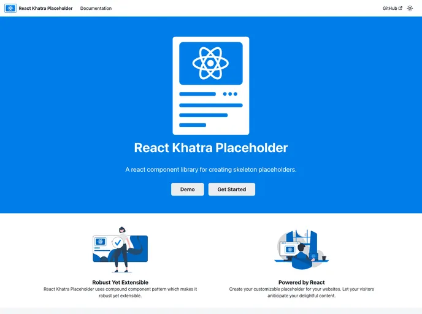Open the Documentation nav item
422x314 pixels.
(x=96, y=9)
